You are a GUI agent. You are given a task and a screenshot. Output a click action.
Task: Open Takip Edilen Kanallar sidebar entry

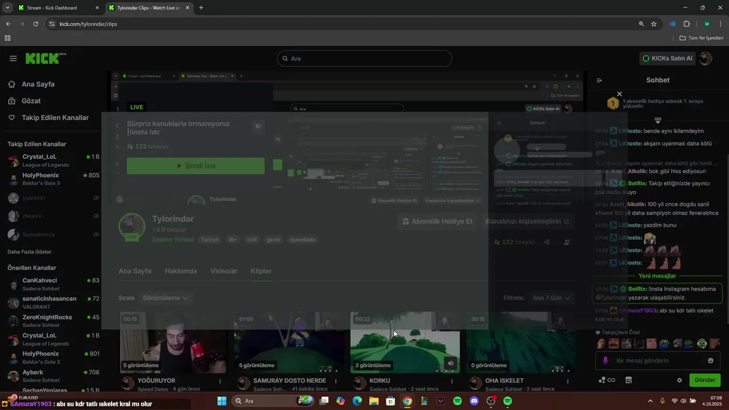click(55, 118)
